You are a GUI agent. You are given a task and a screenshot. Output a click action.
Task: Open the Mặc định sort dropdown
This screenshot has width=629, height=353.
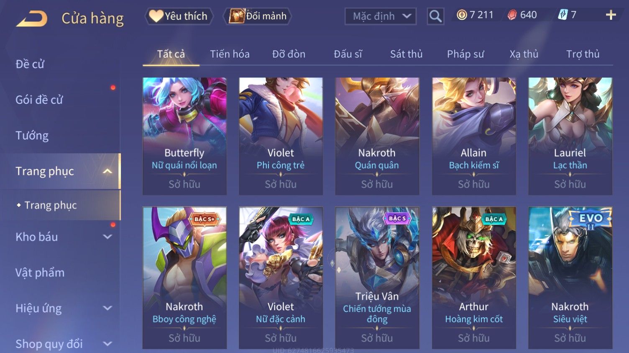pos(380,16)
